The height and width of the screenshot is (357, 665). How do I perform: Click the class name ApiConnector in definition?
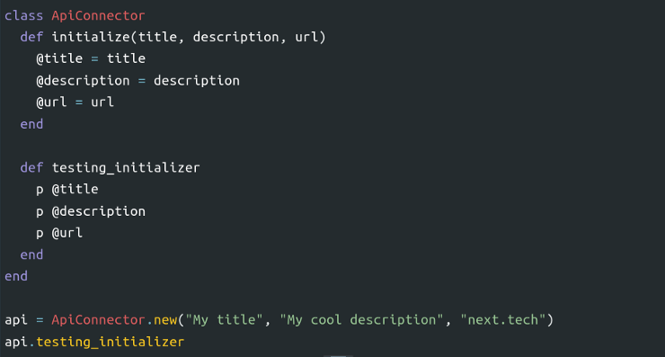coord(98,15)
